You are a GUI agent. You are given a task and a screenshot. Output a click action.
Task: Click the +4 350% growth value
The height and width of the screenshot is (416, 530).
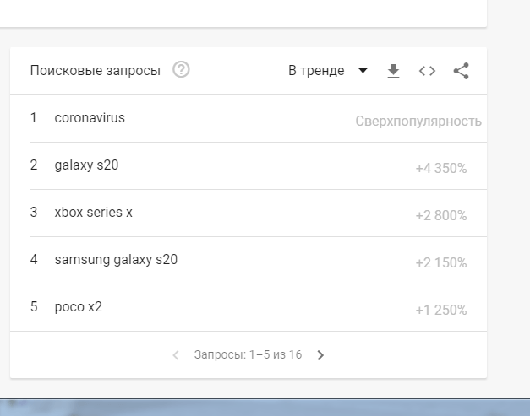(440, 169)
